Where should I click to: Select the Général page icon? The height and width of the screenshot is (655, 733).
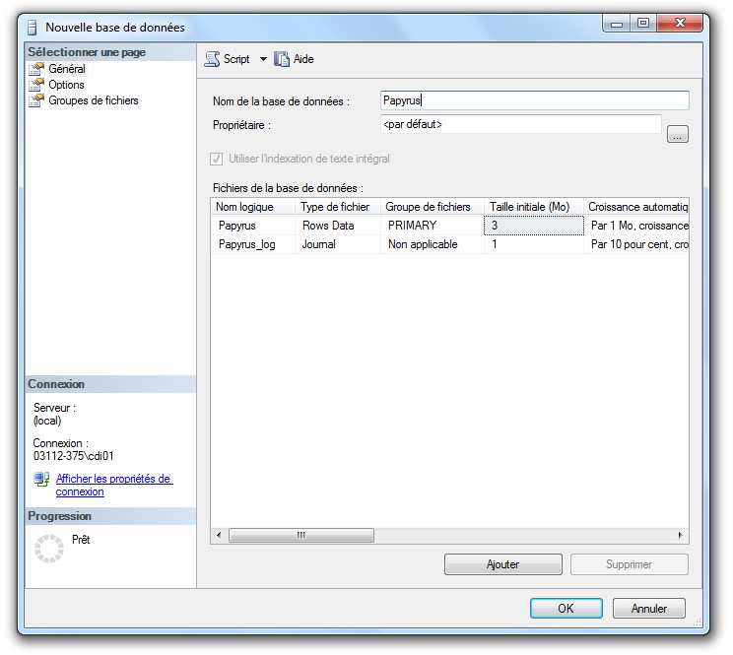tap(37, 69)
